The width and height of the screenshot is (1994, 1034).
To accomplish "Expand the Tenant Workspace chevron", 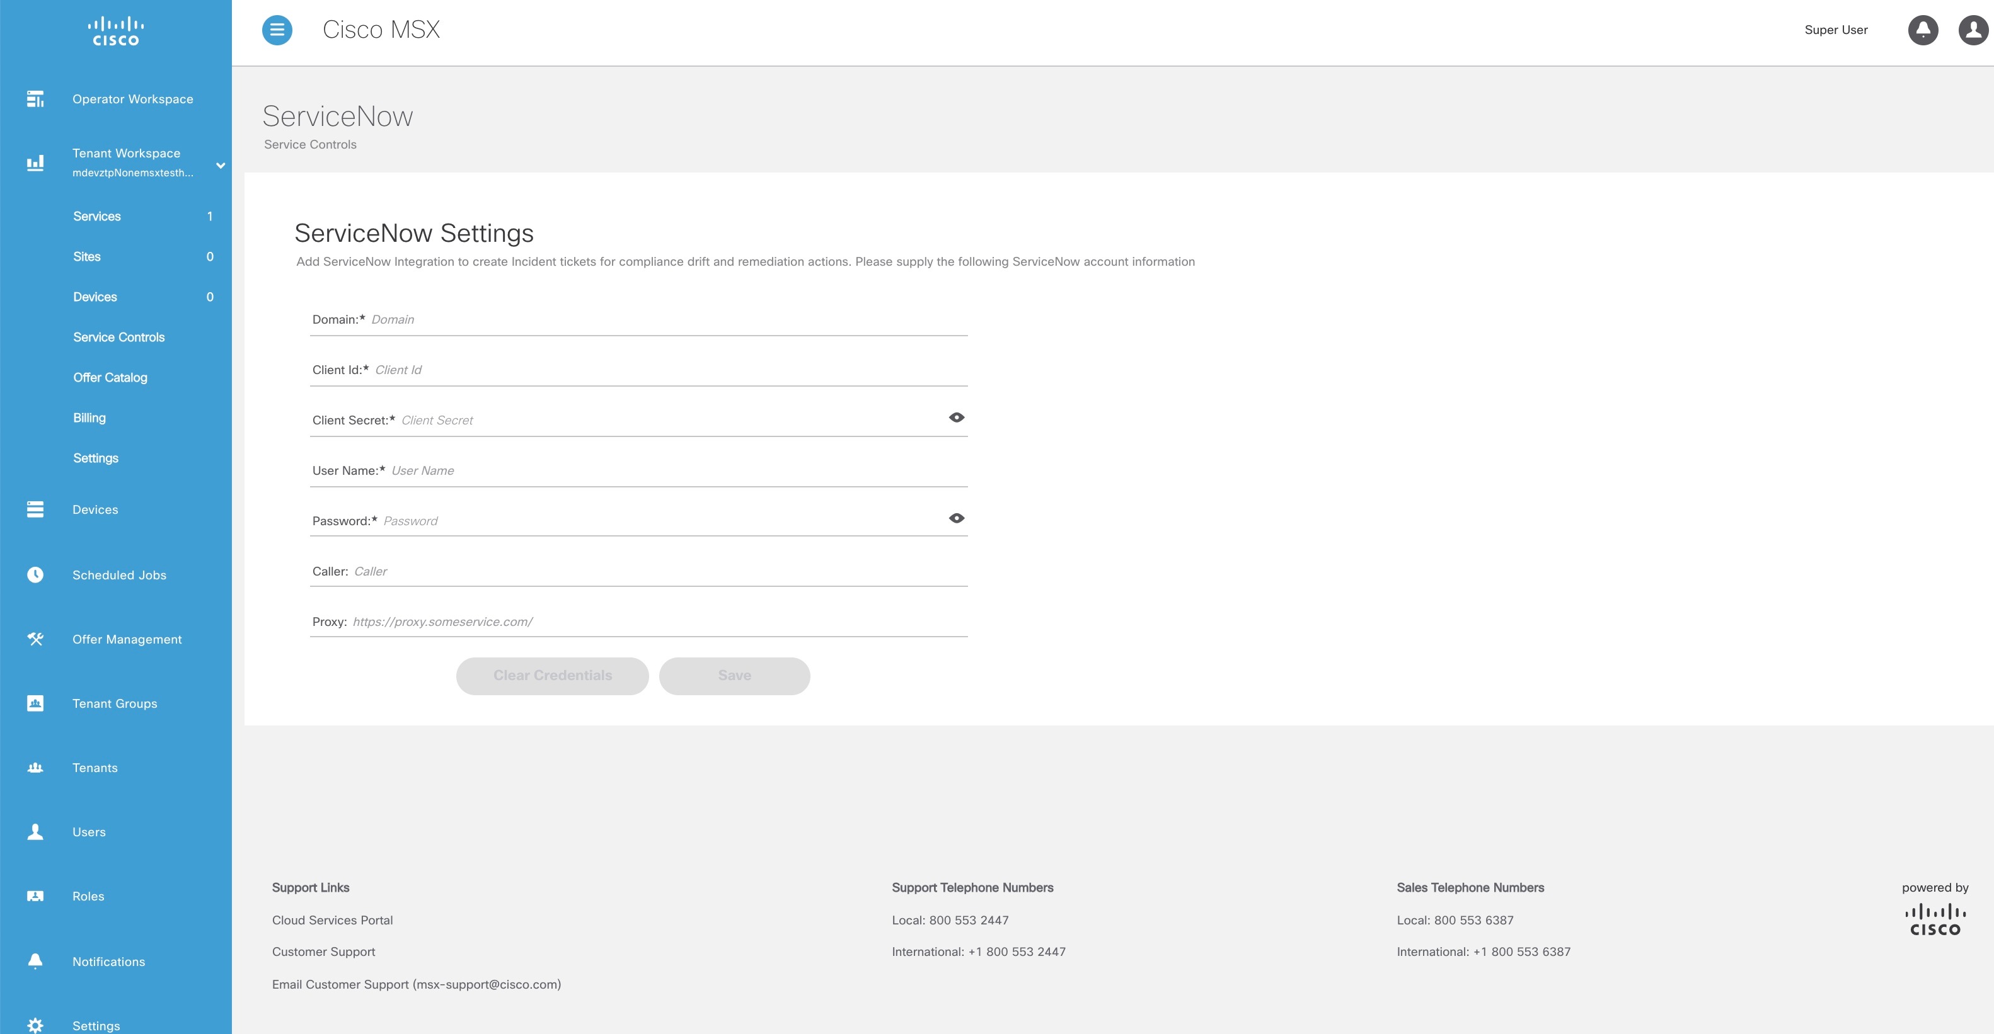I will coord(221,166).
